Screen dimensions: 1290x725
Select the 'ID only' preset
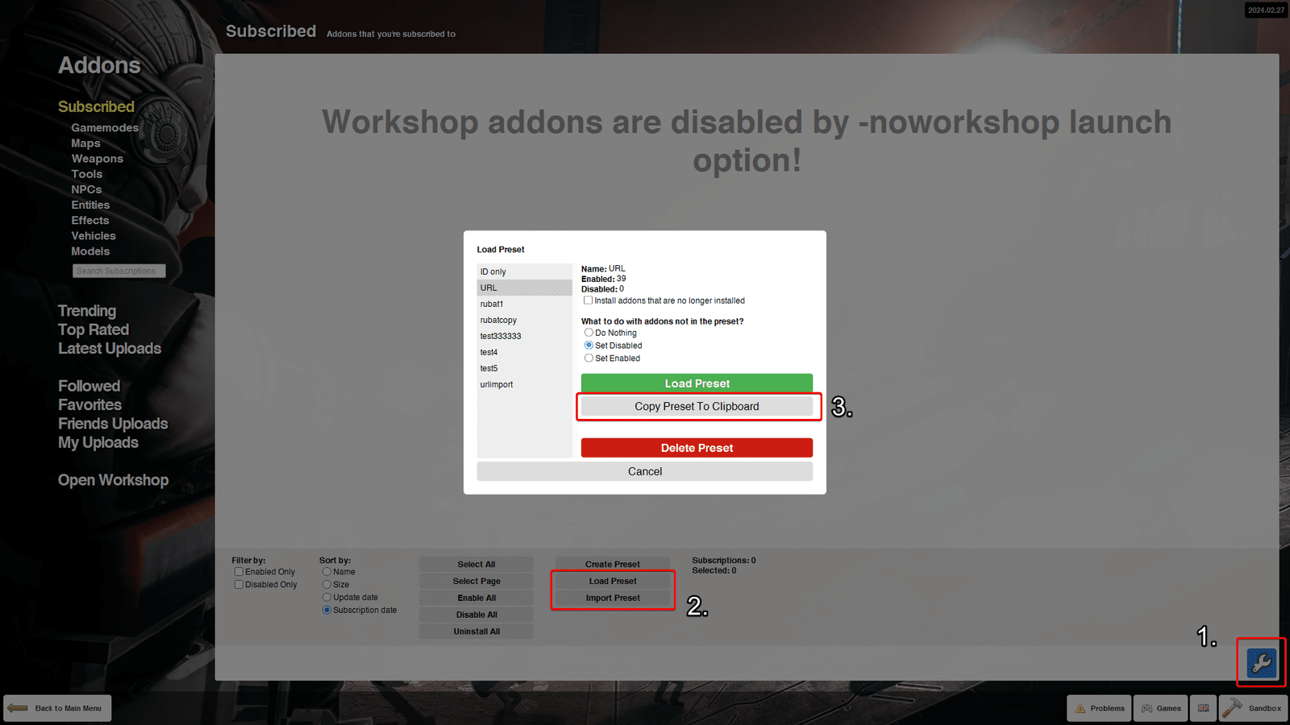pos(524,271)
